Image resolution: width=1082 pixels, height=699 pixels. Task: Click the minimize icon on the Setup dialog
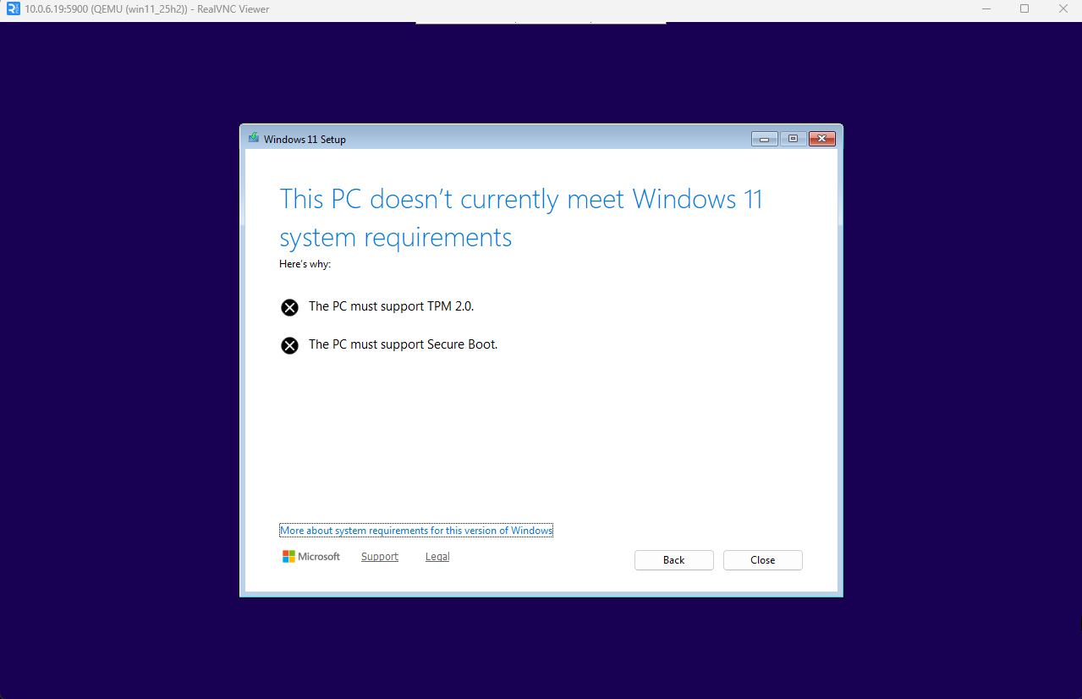click(x=764, y=138)
